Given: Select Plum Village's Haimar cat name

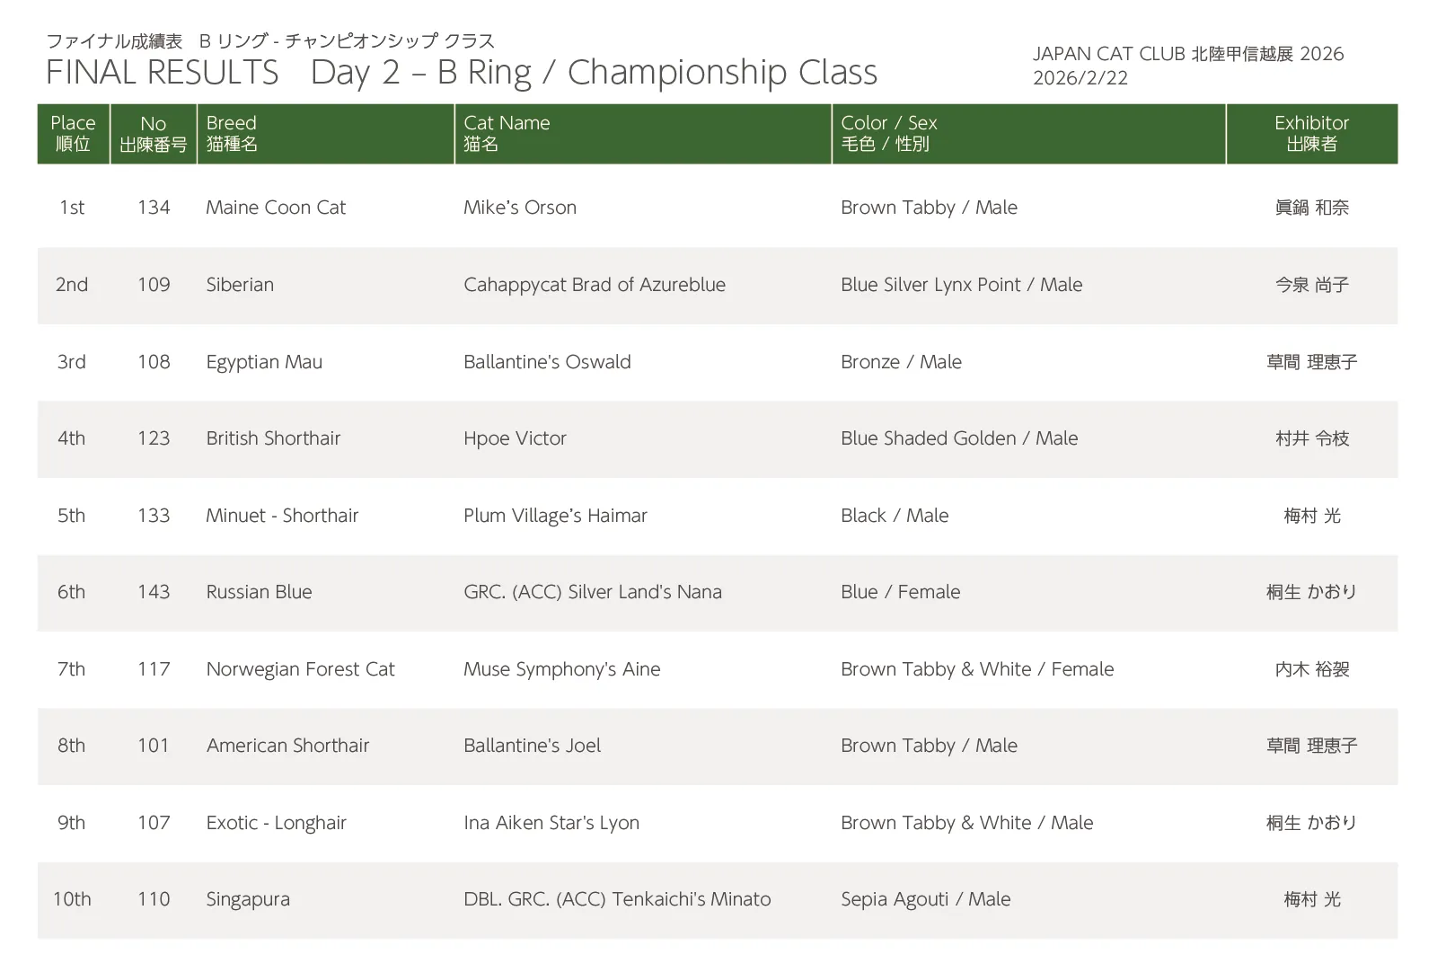Looking at the screenshot, I should [x=555, y=516].
